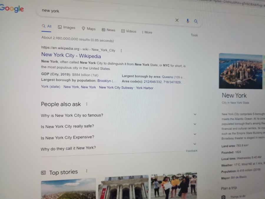265x199 pixels.
Task: Click area codes 212/646/332 link
Action: tap(153, 82)
